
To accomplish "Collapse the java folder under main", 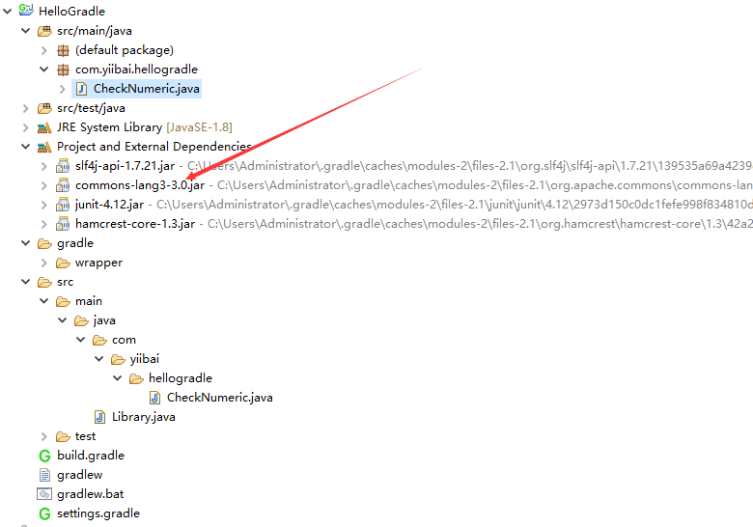I will 63,320.
